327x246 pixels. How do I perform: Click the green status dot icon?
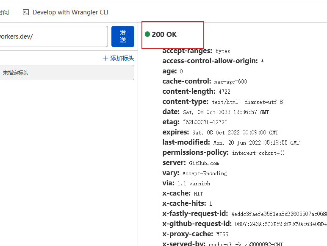tap(147, 34)
